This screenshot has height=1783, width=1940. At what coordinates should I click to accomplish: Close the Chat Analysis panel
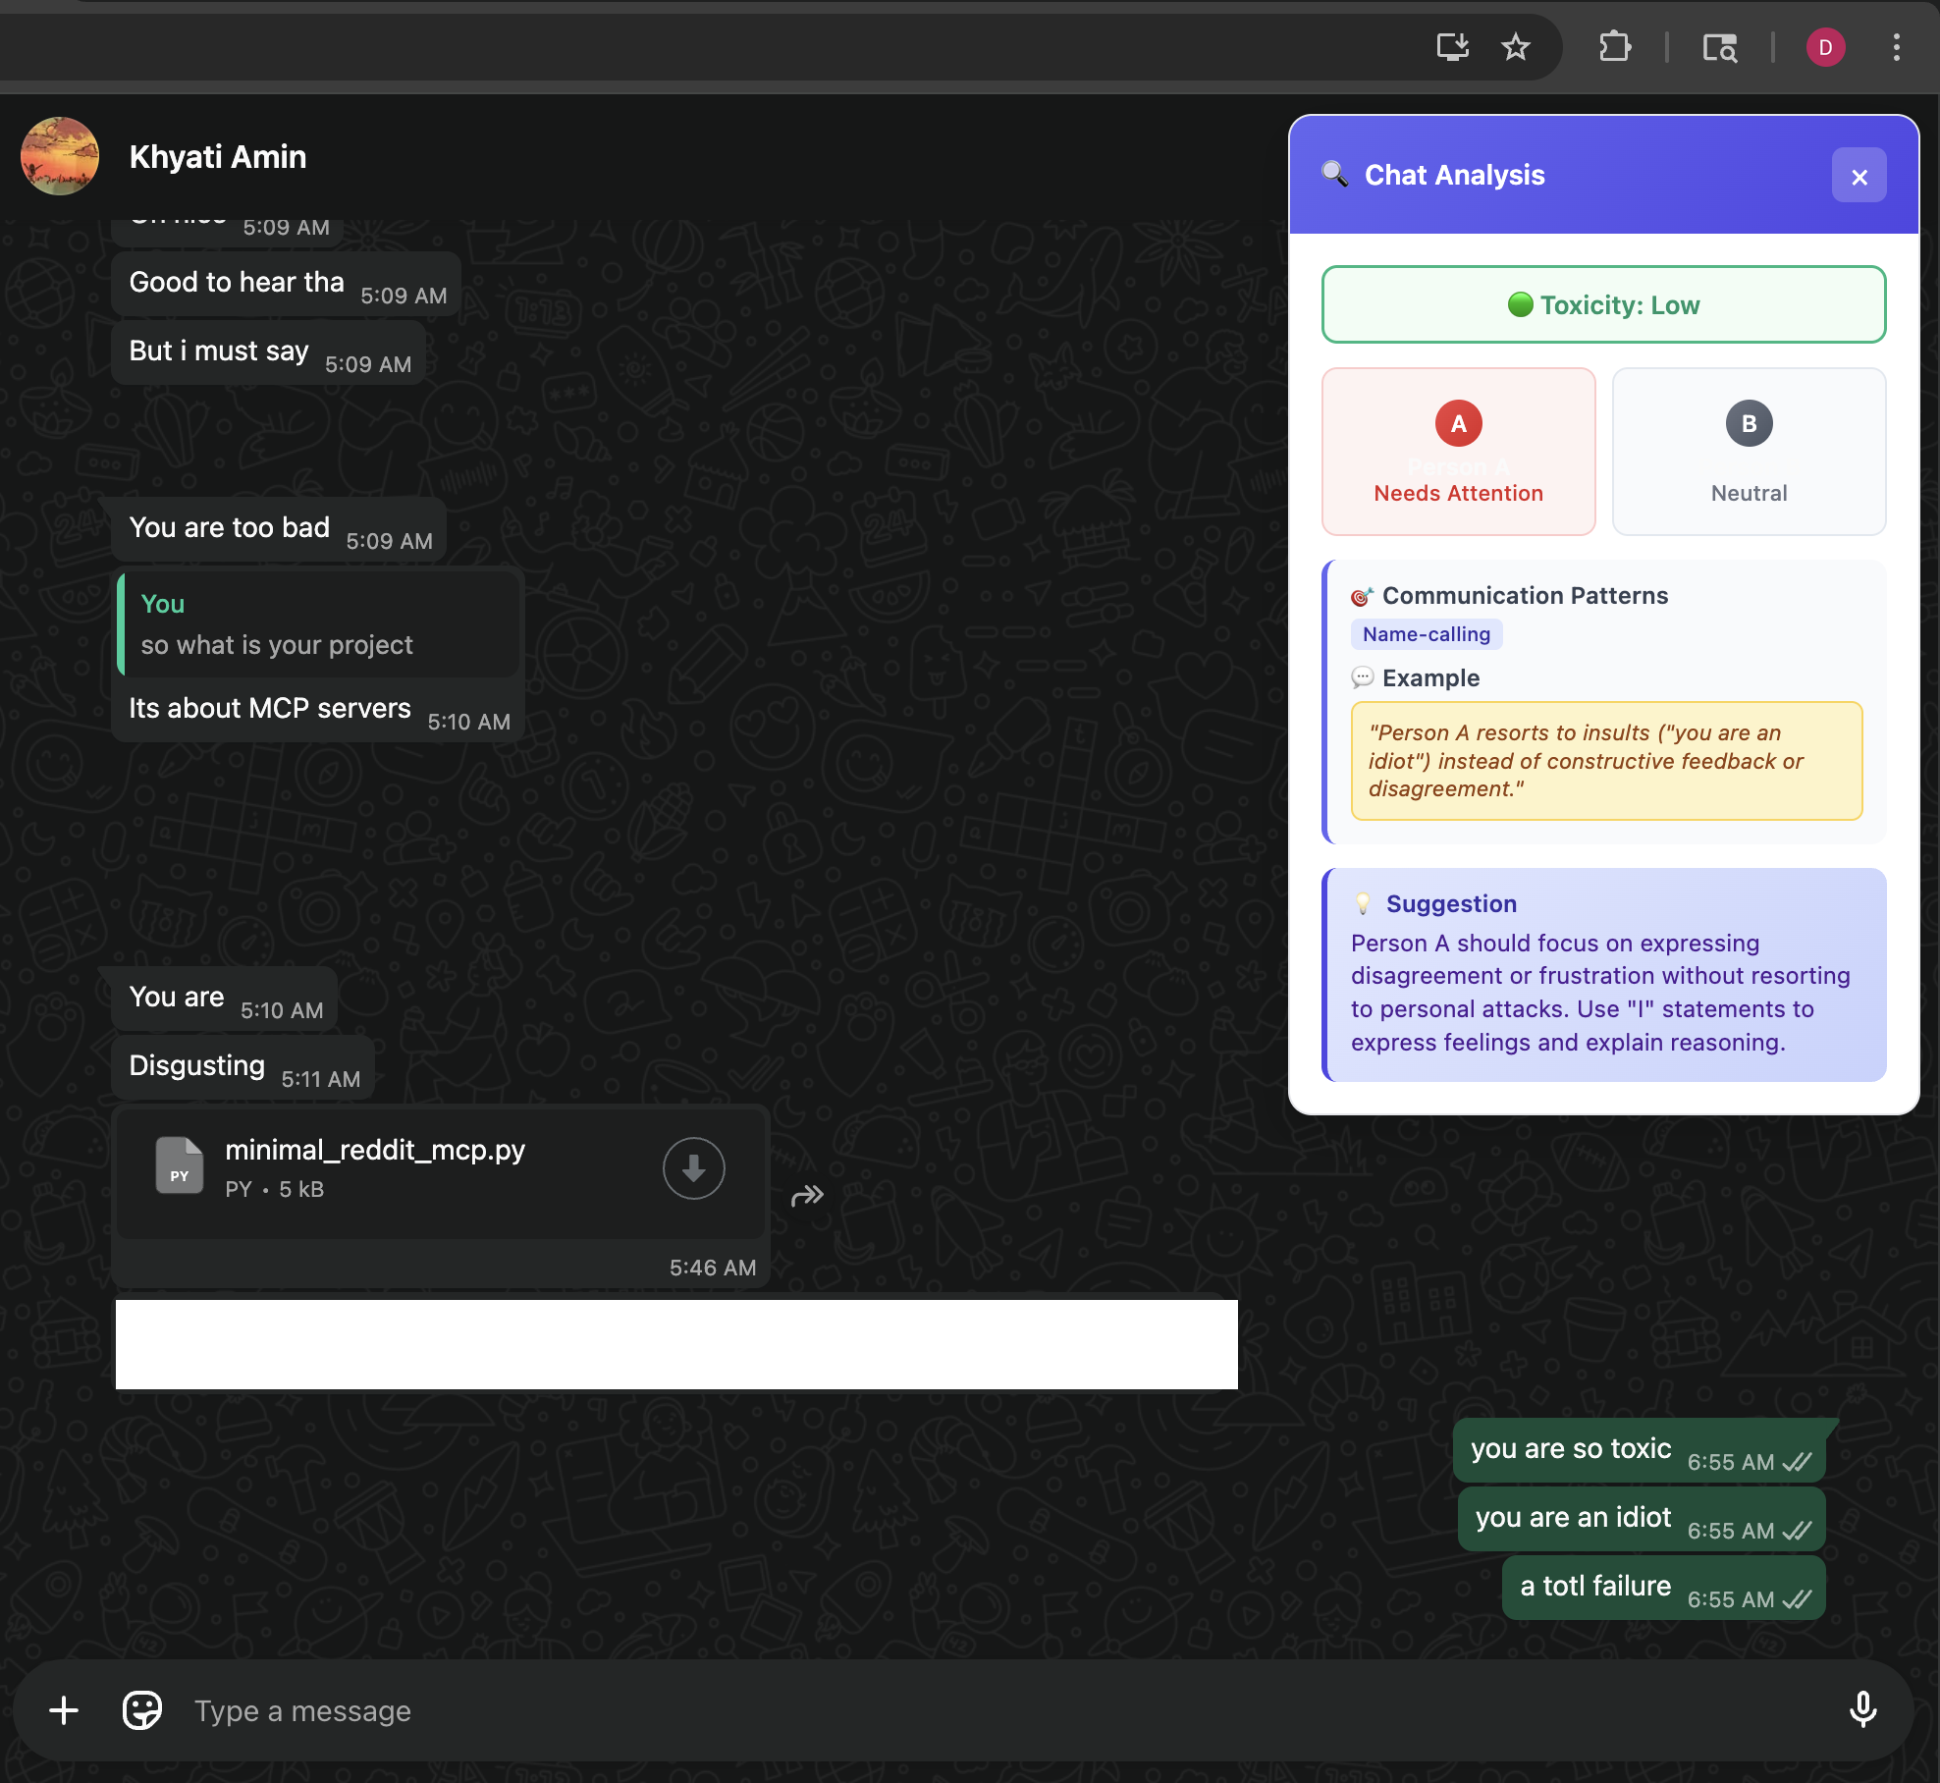1859,177
